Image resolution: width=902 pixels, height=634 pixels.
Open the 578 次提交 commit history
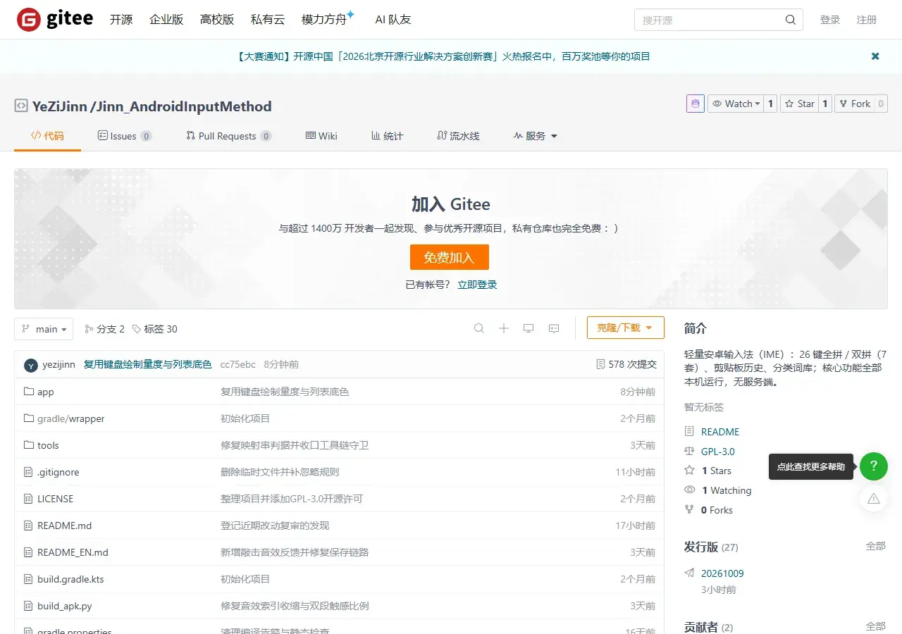(626, 364)
